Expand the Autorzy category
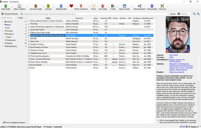 coord(3,22)
